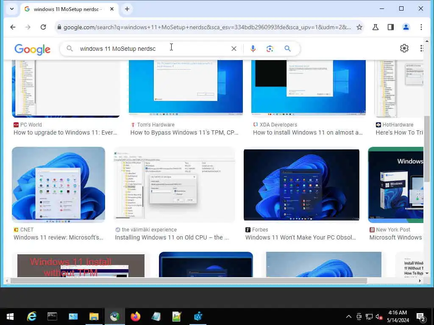Open the CNET Windows 11 review thumbnail
434x325 pixels.
[x=58, y=185]
